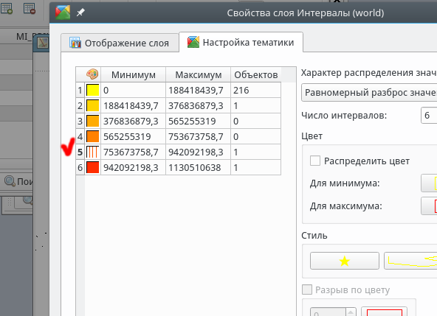Screen dimensions: 437x316
Task: Click minimum cell 942092198,3 in row 6
Action: 133,167
